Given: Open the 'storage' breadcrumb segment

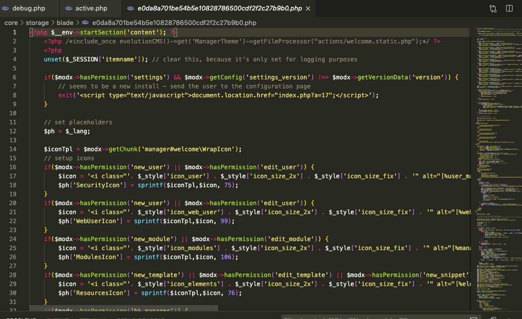Looking at the screenshot, I should [x=37, y=22].
